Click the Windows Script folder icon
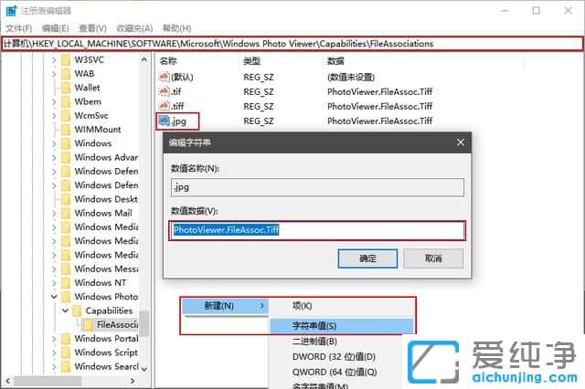Viewport: 585px width, 389px height. coord(66,352)
